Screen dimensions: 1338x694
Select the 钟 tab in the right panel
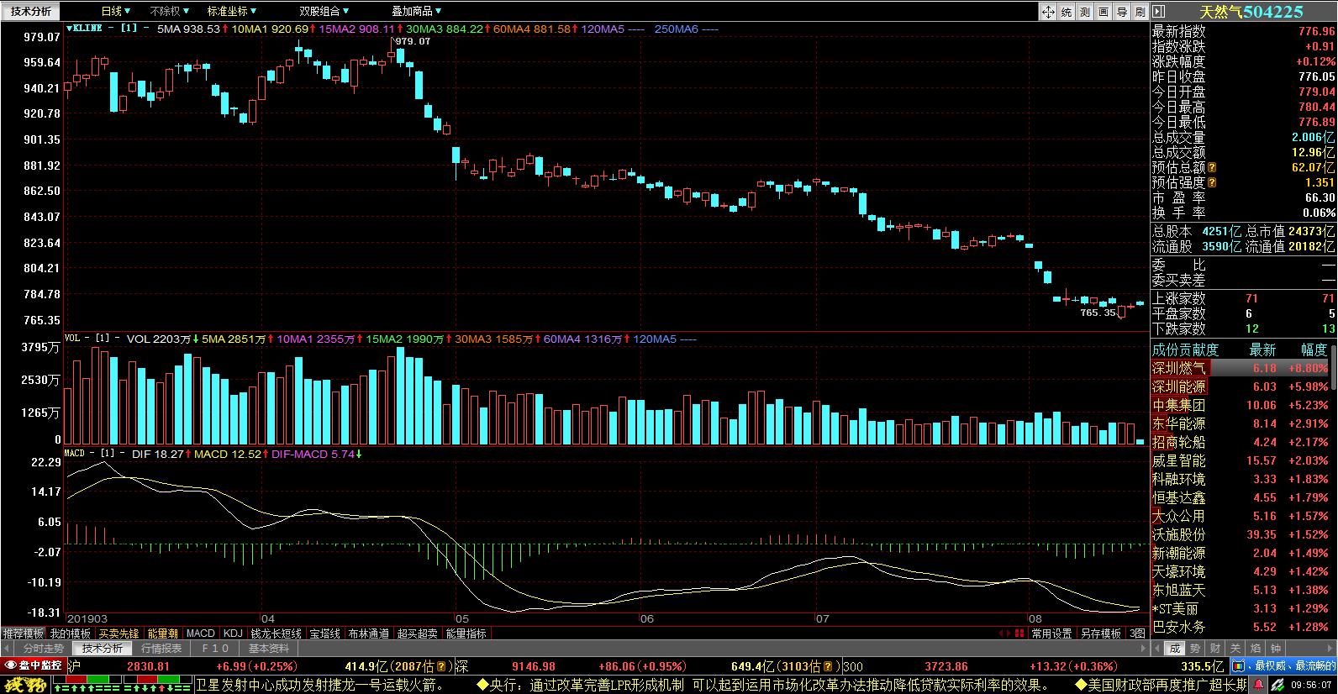1276,649
